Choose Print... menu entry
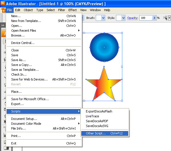This screenshot has height=151, width=171. click(x=44, y=136)
